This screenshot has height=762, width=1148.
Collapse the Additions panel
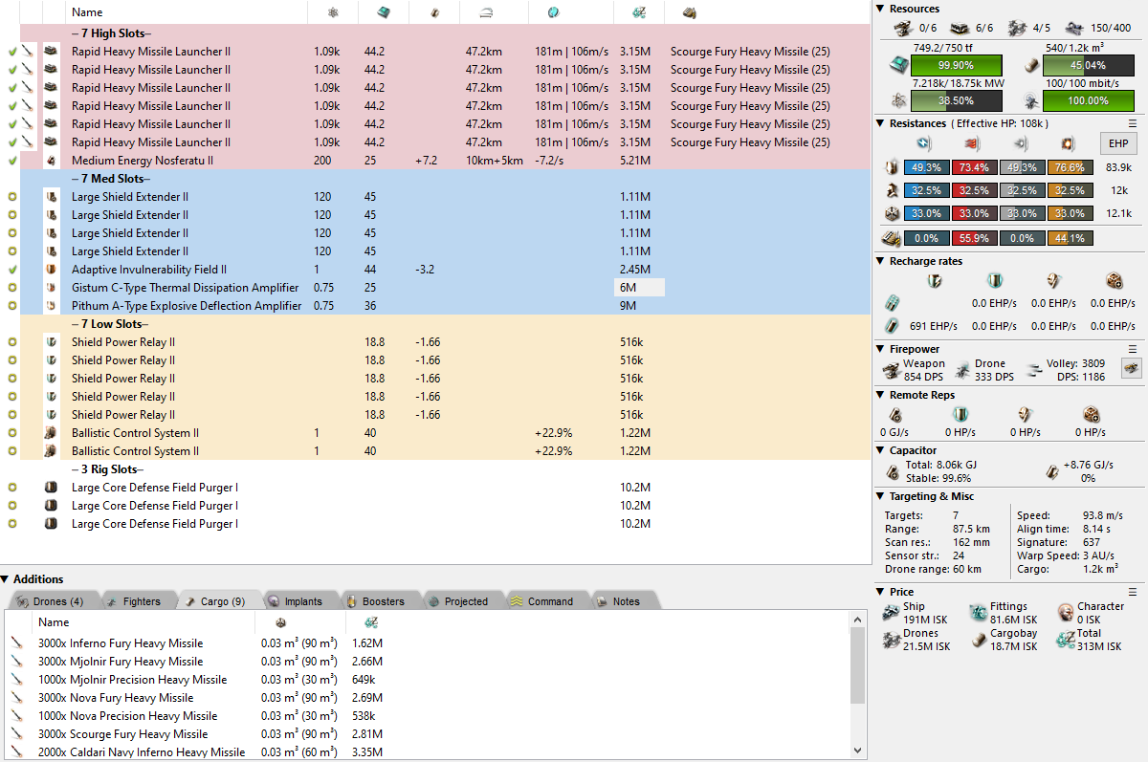coord(6,578)
